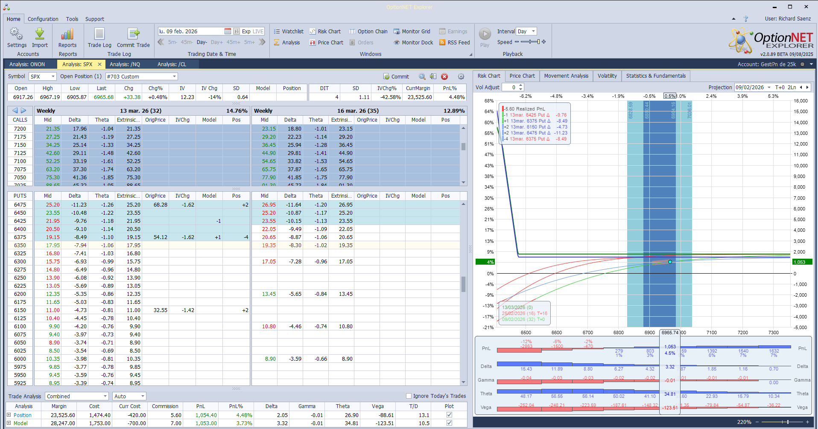
Task: Open the Symbol SPX dropdown
Action: (x=53, y=76)
